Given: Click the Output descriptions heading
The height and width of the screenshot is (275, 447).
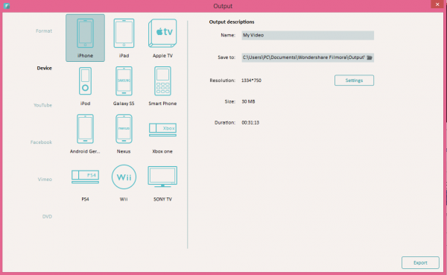Looking at the screenshot, I should pyautogui.click(x=232, y=22).
